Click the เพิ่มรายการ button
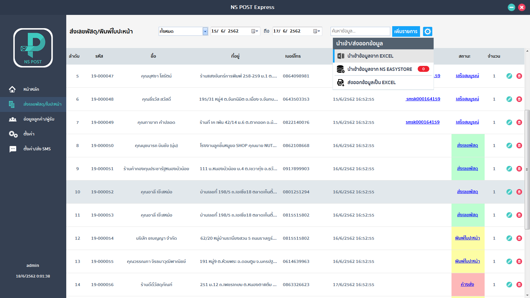This screenshot has width=530, height=298. pyautogui.click(x=406, y=31)
